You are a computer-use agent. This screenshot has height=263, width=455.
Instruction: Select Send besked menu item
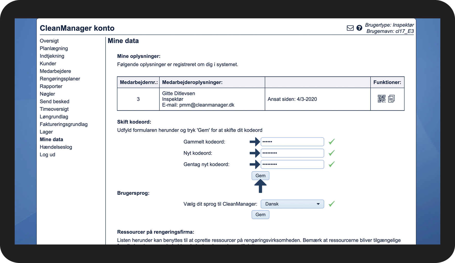54,102
